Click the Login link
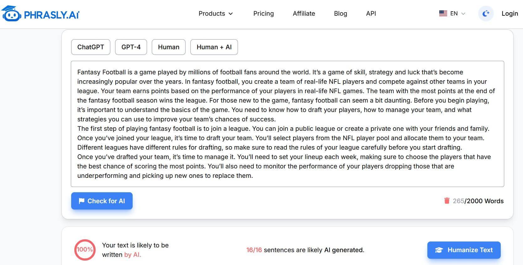Image resolution: width=523 pixels, height=265 pixels. [x=510, y=13]
